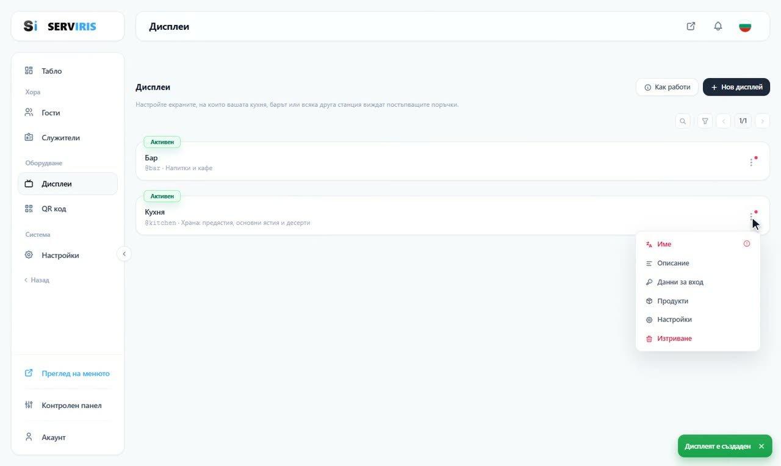Collapse the sidebar with the chevron button
781x466 pixels.
pyautogui.click(x=124, y=254)
